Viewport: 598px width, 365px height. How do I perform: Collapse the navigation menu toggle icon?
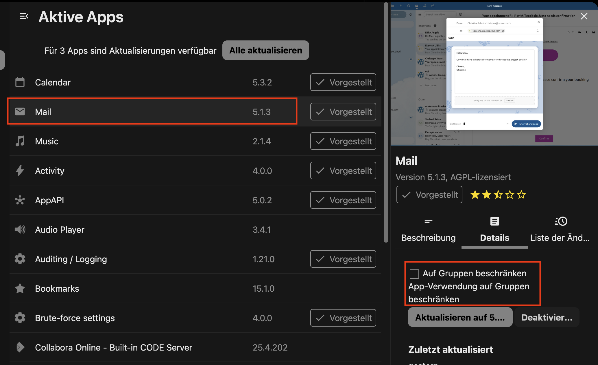24,16
